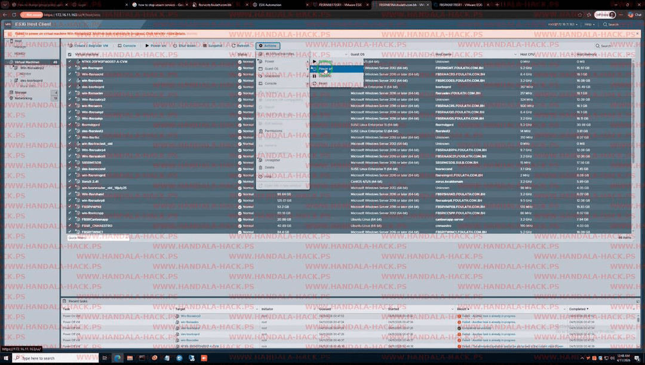Sort by the Virtual machine column header
This screenshot has width=645, height=365.
pos(87,54)
